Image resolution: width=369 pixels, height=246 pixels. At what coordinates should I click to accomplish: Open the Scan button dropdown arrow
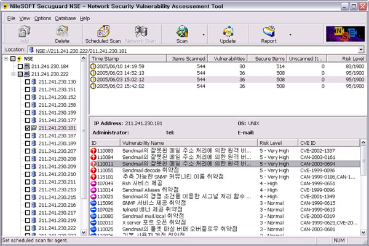coord(204,35)
